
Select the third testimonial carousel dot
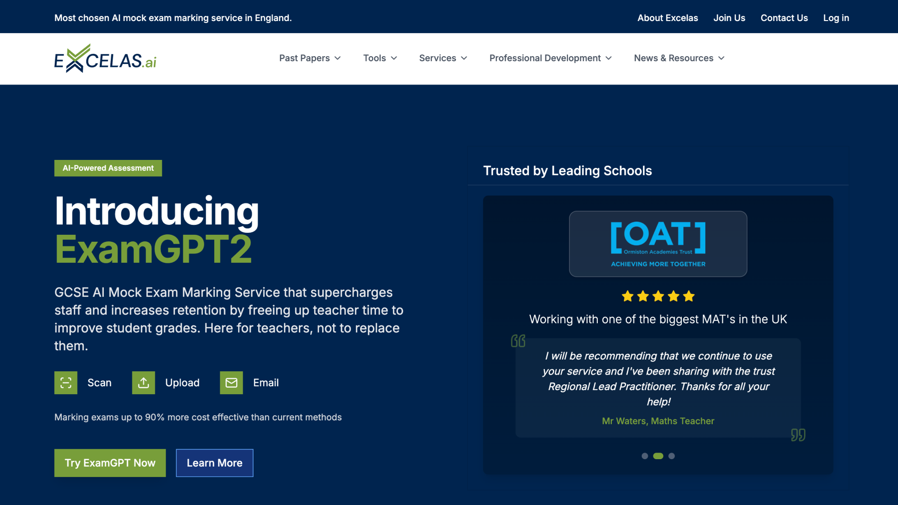coord(672,456)
